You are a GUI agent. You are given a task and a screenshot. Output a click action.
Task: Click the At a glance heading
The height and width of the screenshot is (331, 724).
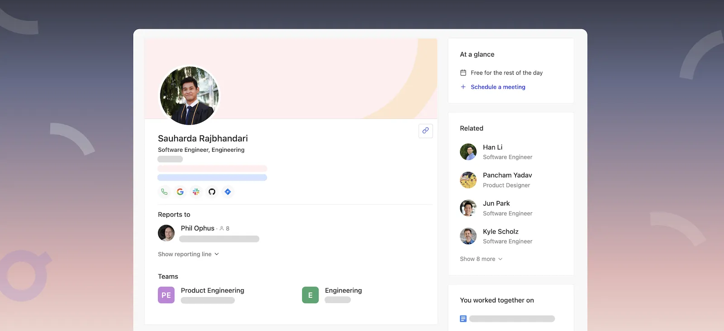(477, 54)
